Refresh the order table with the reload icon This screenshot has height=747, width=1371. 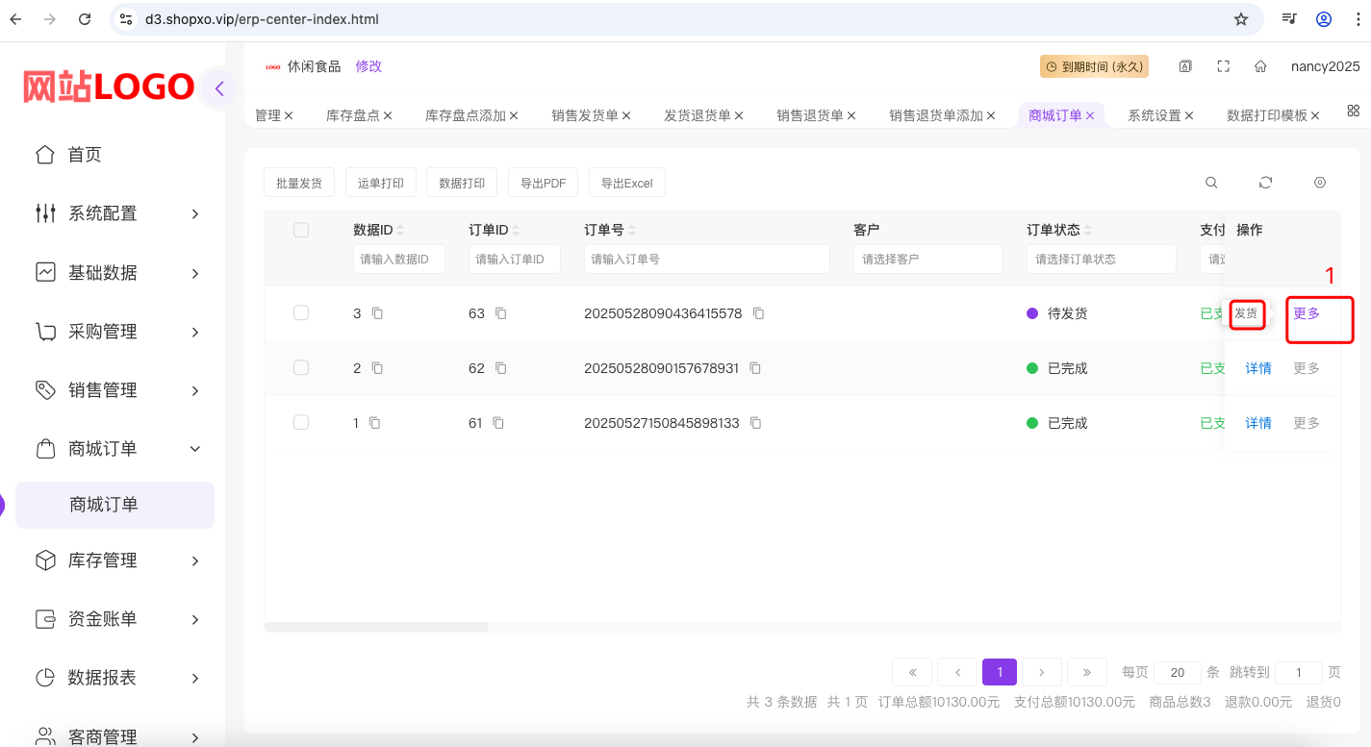[1266, 183]
